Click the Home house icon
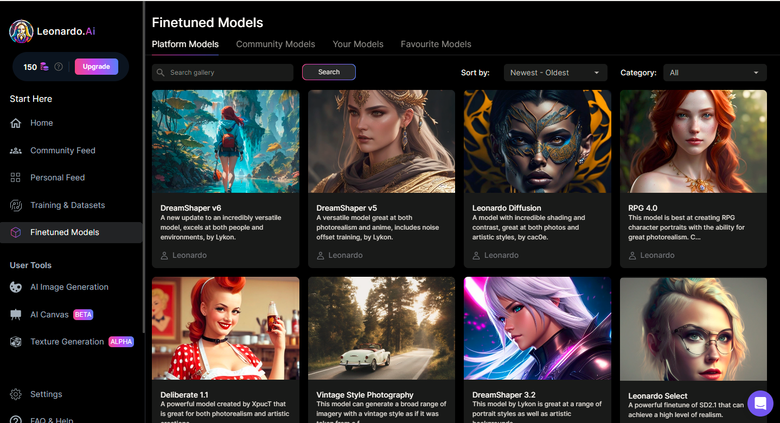 pos(16,123)
